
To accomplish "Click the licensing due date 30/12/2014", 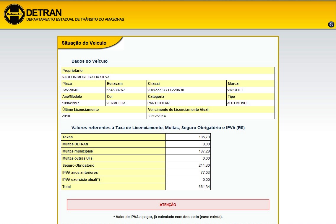I will pyautogui.click(x=157, y=116).
